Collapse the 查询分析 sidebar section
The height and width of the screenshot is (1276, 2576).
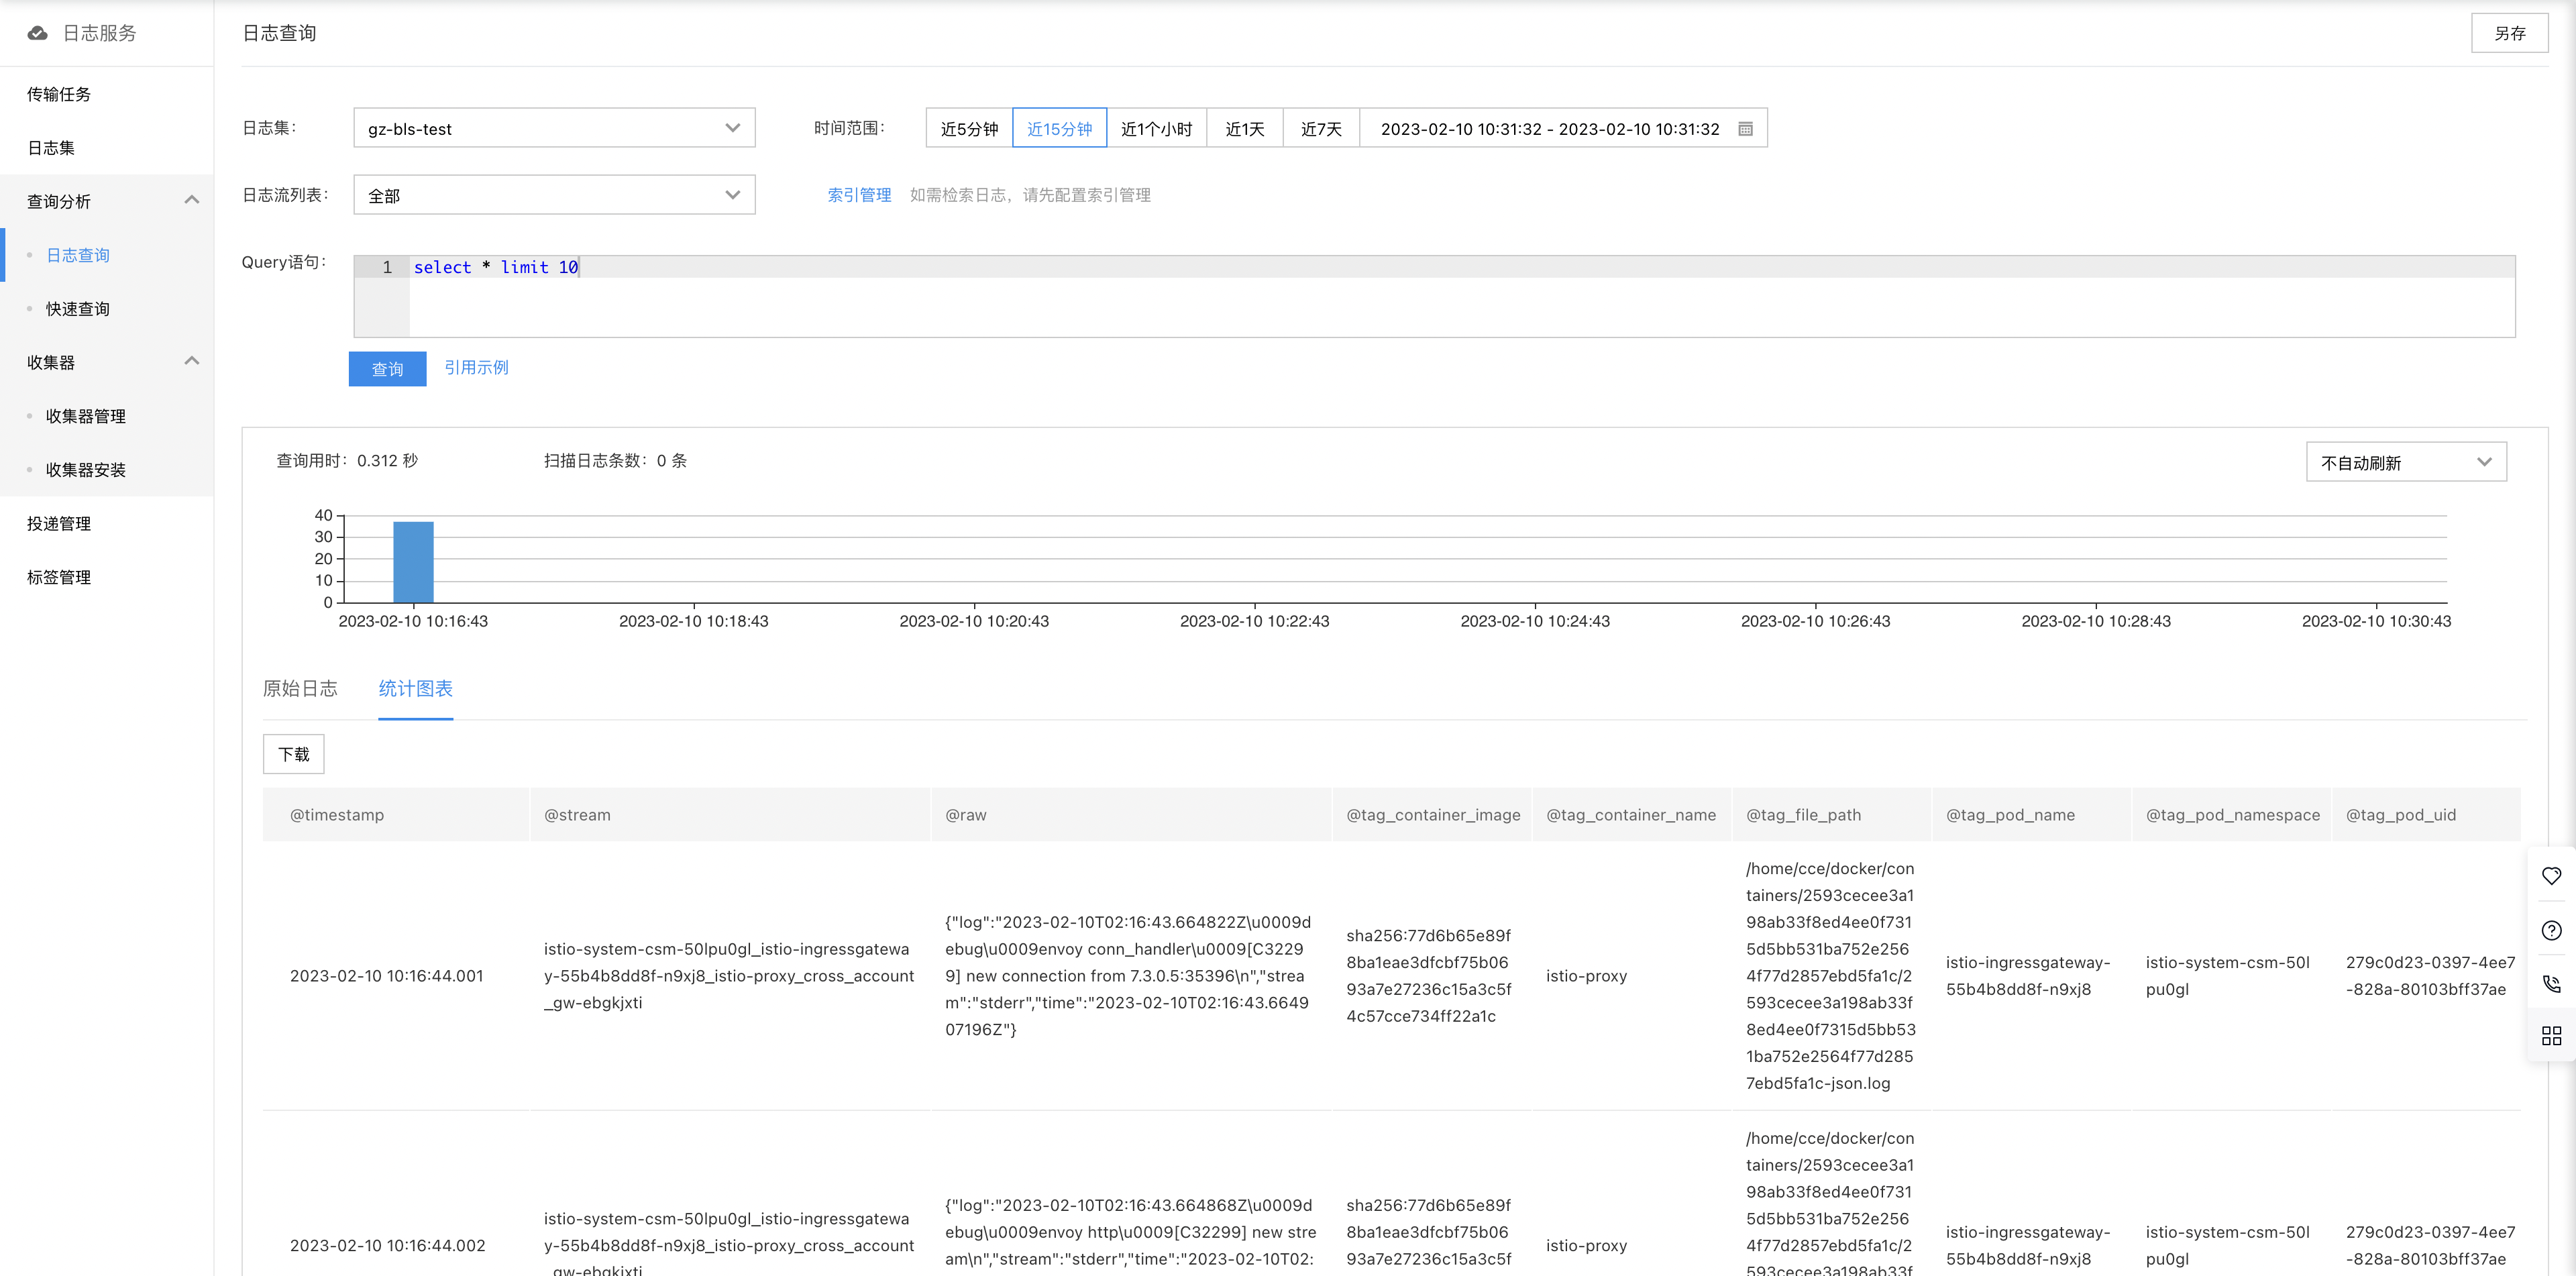tap(192, 200)
